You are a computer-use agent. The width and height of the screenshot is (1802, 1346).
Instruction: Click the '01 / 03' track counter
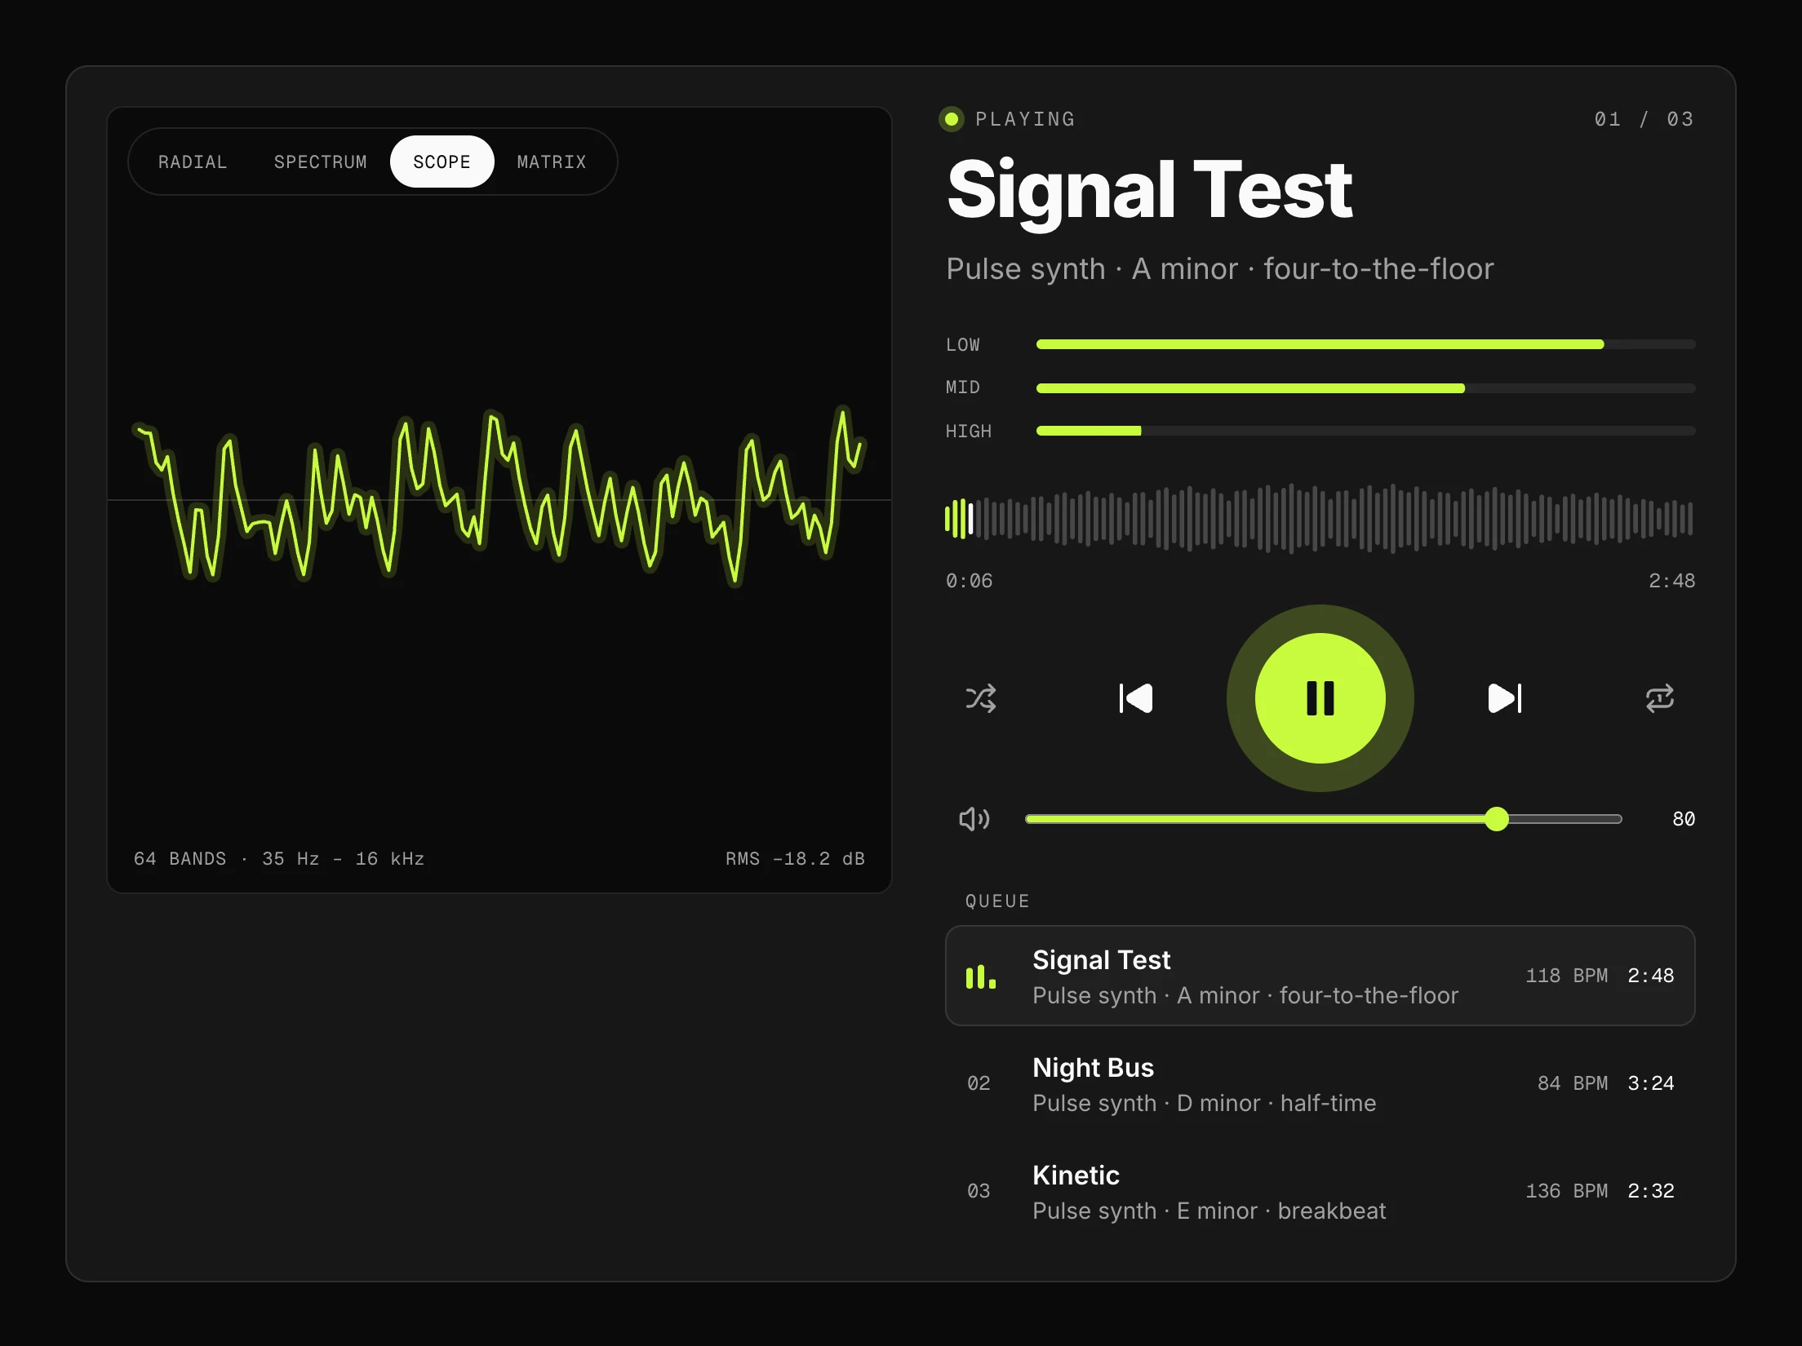click(1644, 119)
